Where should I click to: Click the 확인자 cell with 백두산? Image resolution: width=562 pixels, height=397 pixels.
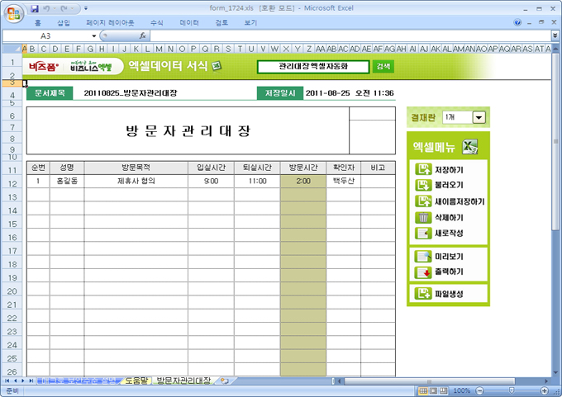coord(343,181)
